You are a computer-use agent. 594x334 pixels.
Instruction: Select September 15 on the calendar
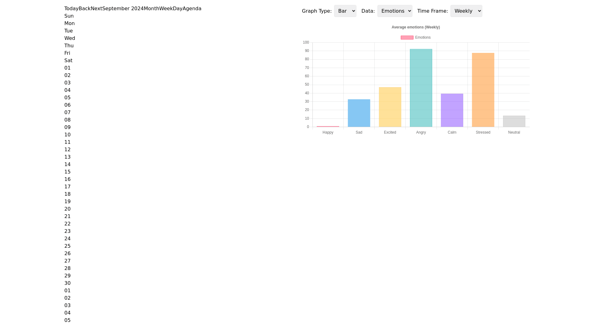[x=67, y=172]
